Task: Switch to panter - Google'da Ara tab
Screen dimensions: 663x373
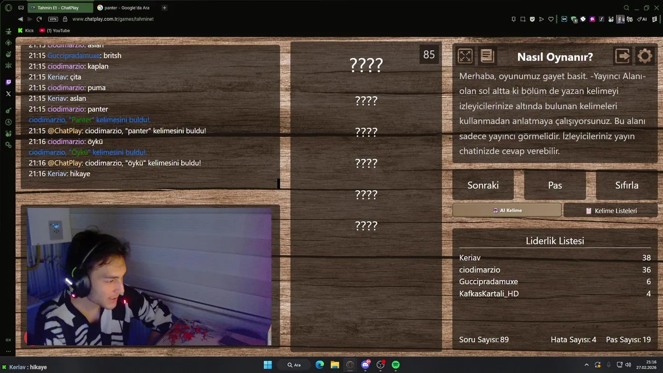Action: 126,8
